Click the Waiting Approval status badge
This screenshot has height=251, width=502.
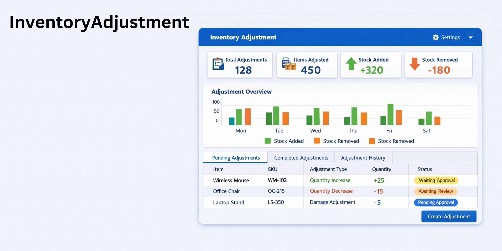click(x=436, y=180)
